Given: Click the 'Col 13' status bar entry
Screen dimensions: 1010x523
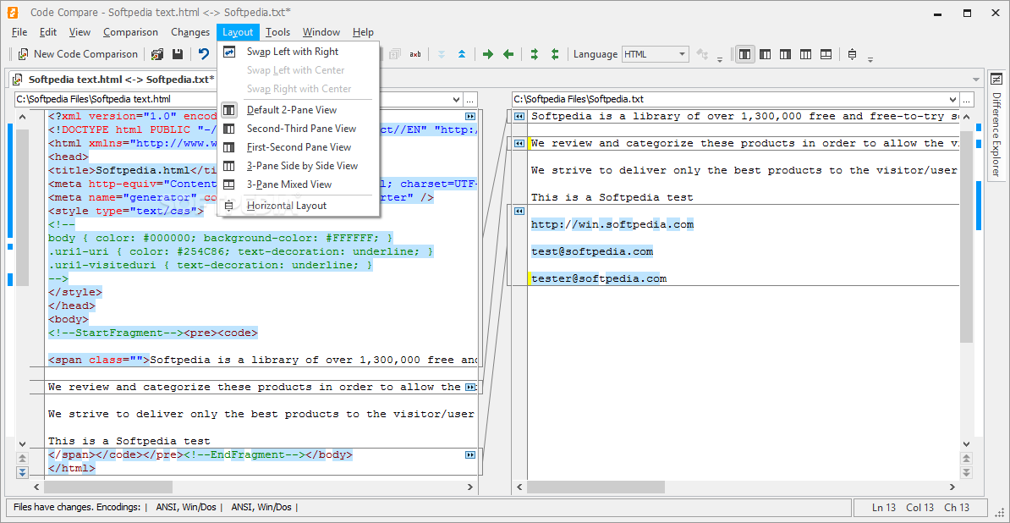Looking at the screenshot, I should (x=919, y=508).
